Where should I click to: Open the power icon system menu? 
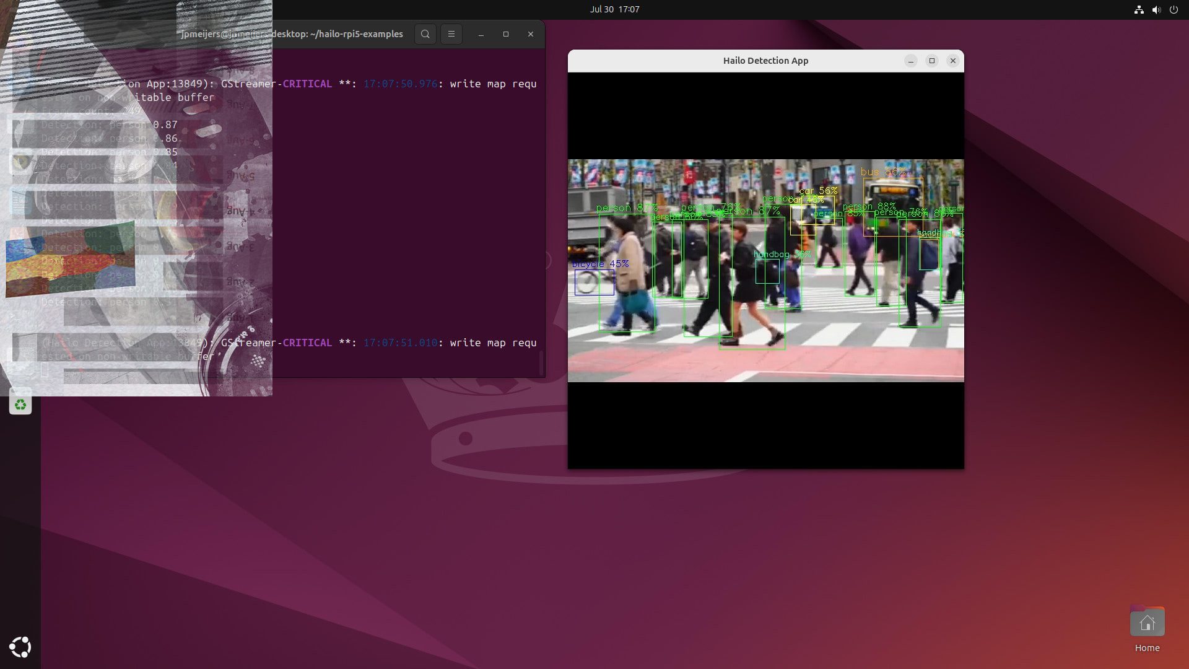click(1174, 9)
